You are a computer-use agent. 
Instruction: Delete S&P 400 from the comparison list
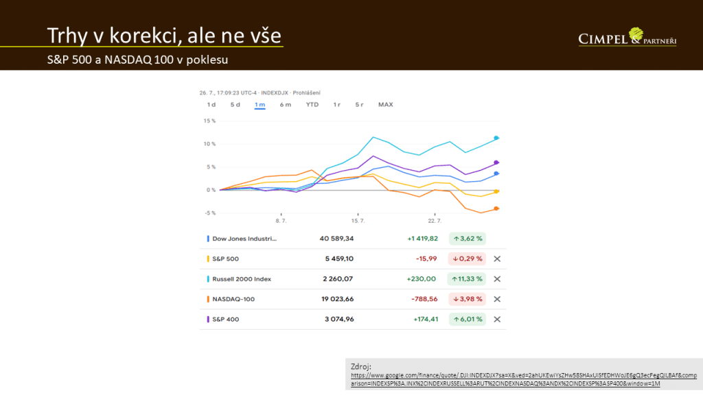[497, 319]
